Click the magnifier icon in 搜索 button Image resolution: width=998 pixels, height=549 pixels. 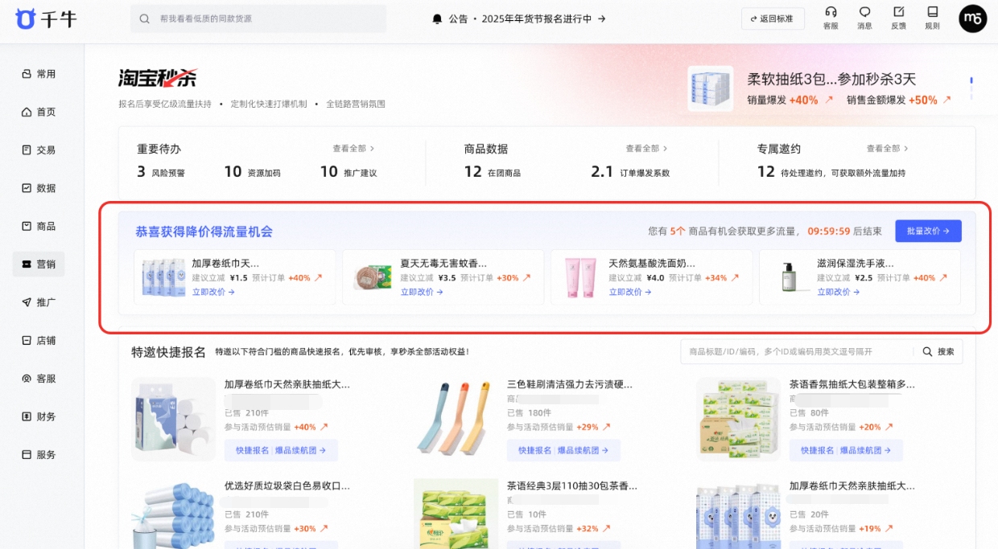(927, 351)
